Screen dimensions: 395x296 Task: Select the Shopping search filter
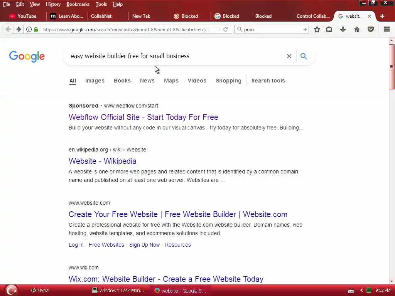228,81
